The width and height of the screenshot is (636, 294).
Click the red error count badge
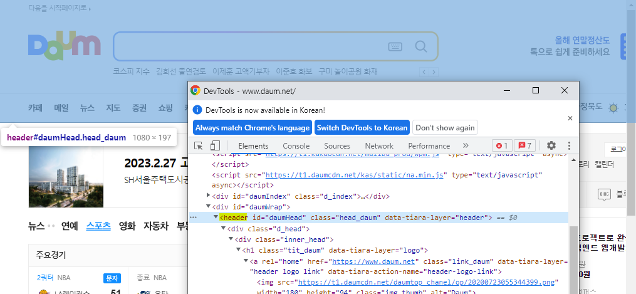[502, 145]
